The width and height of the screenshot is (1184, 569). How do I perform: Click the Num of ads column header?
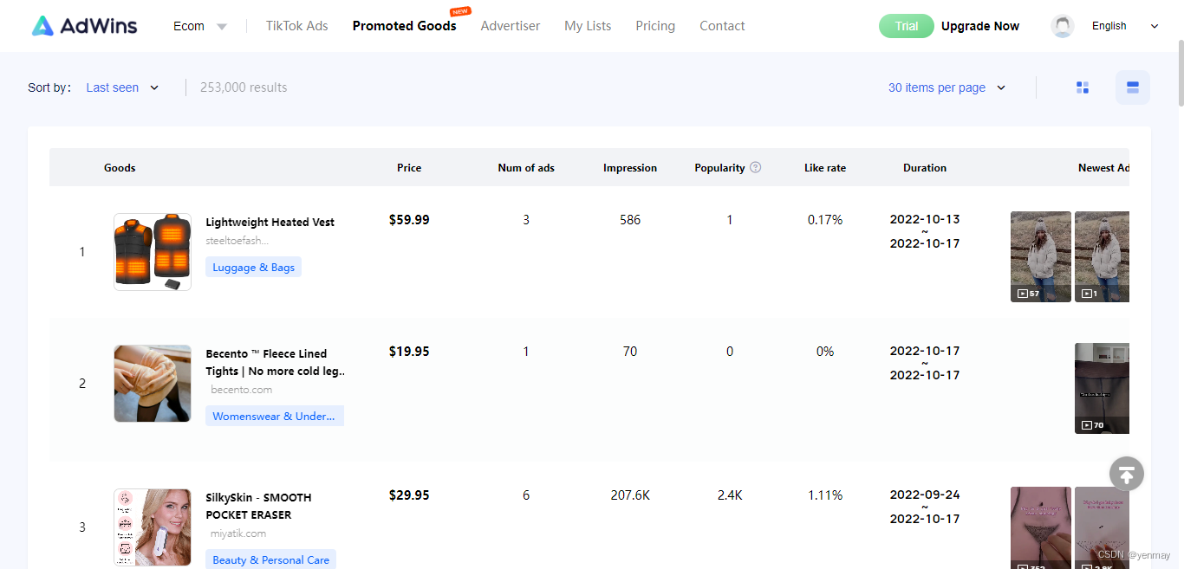point(526,168)
